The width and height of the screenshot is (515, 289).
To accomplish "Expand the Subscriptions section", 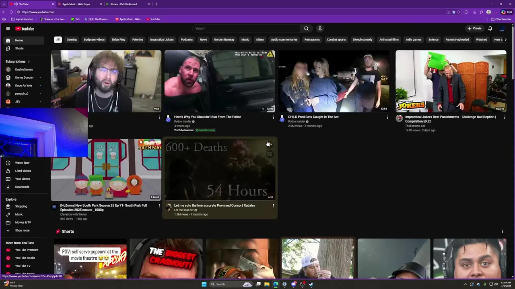I will 18,61.
